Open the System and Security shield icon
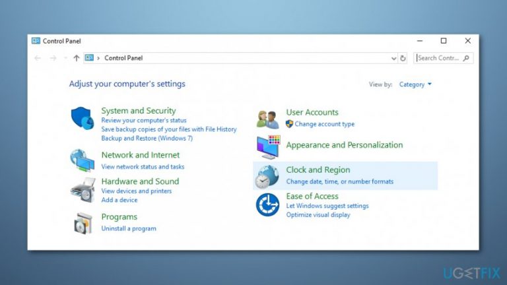The width and height of the screenshot is (507, 285). (83, 118)
